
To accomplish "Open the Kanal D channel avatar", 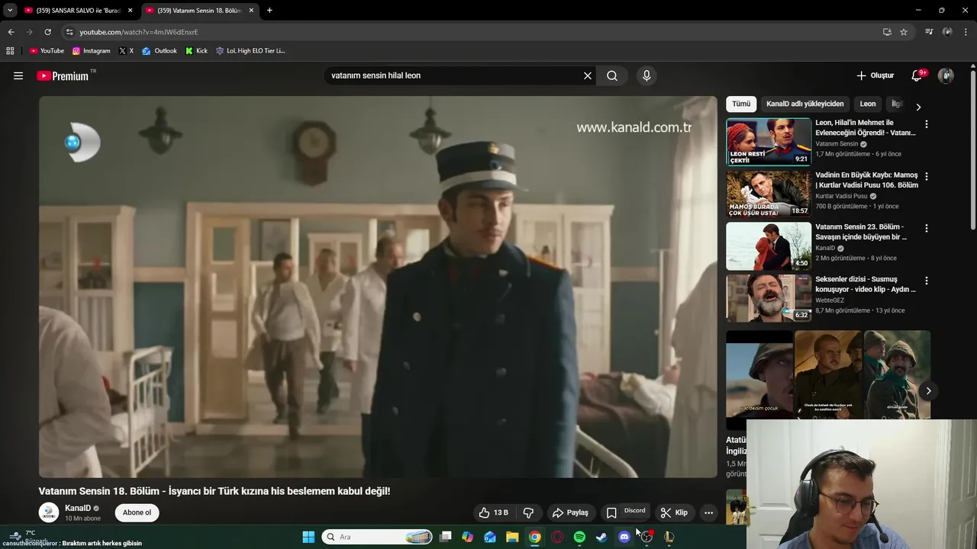I will (49, 512).
